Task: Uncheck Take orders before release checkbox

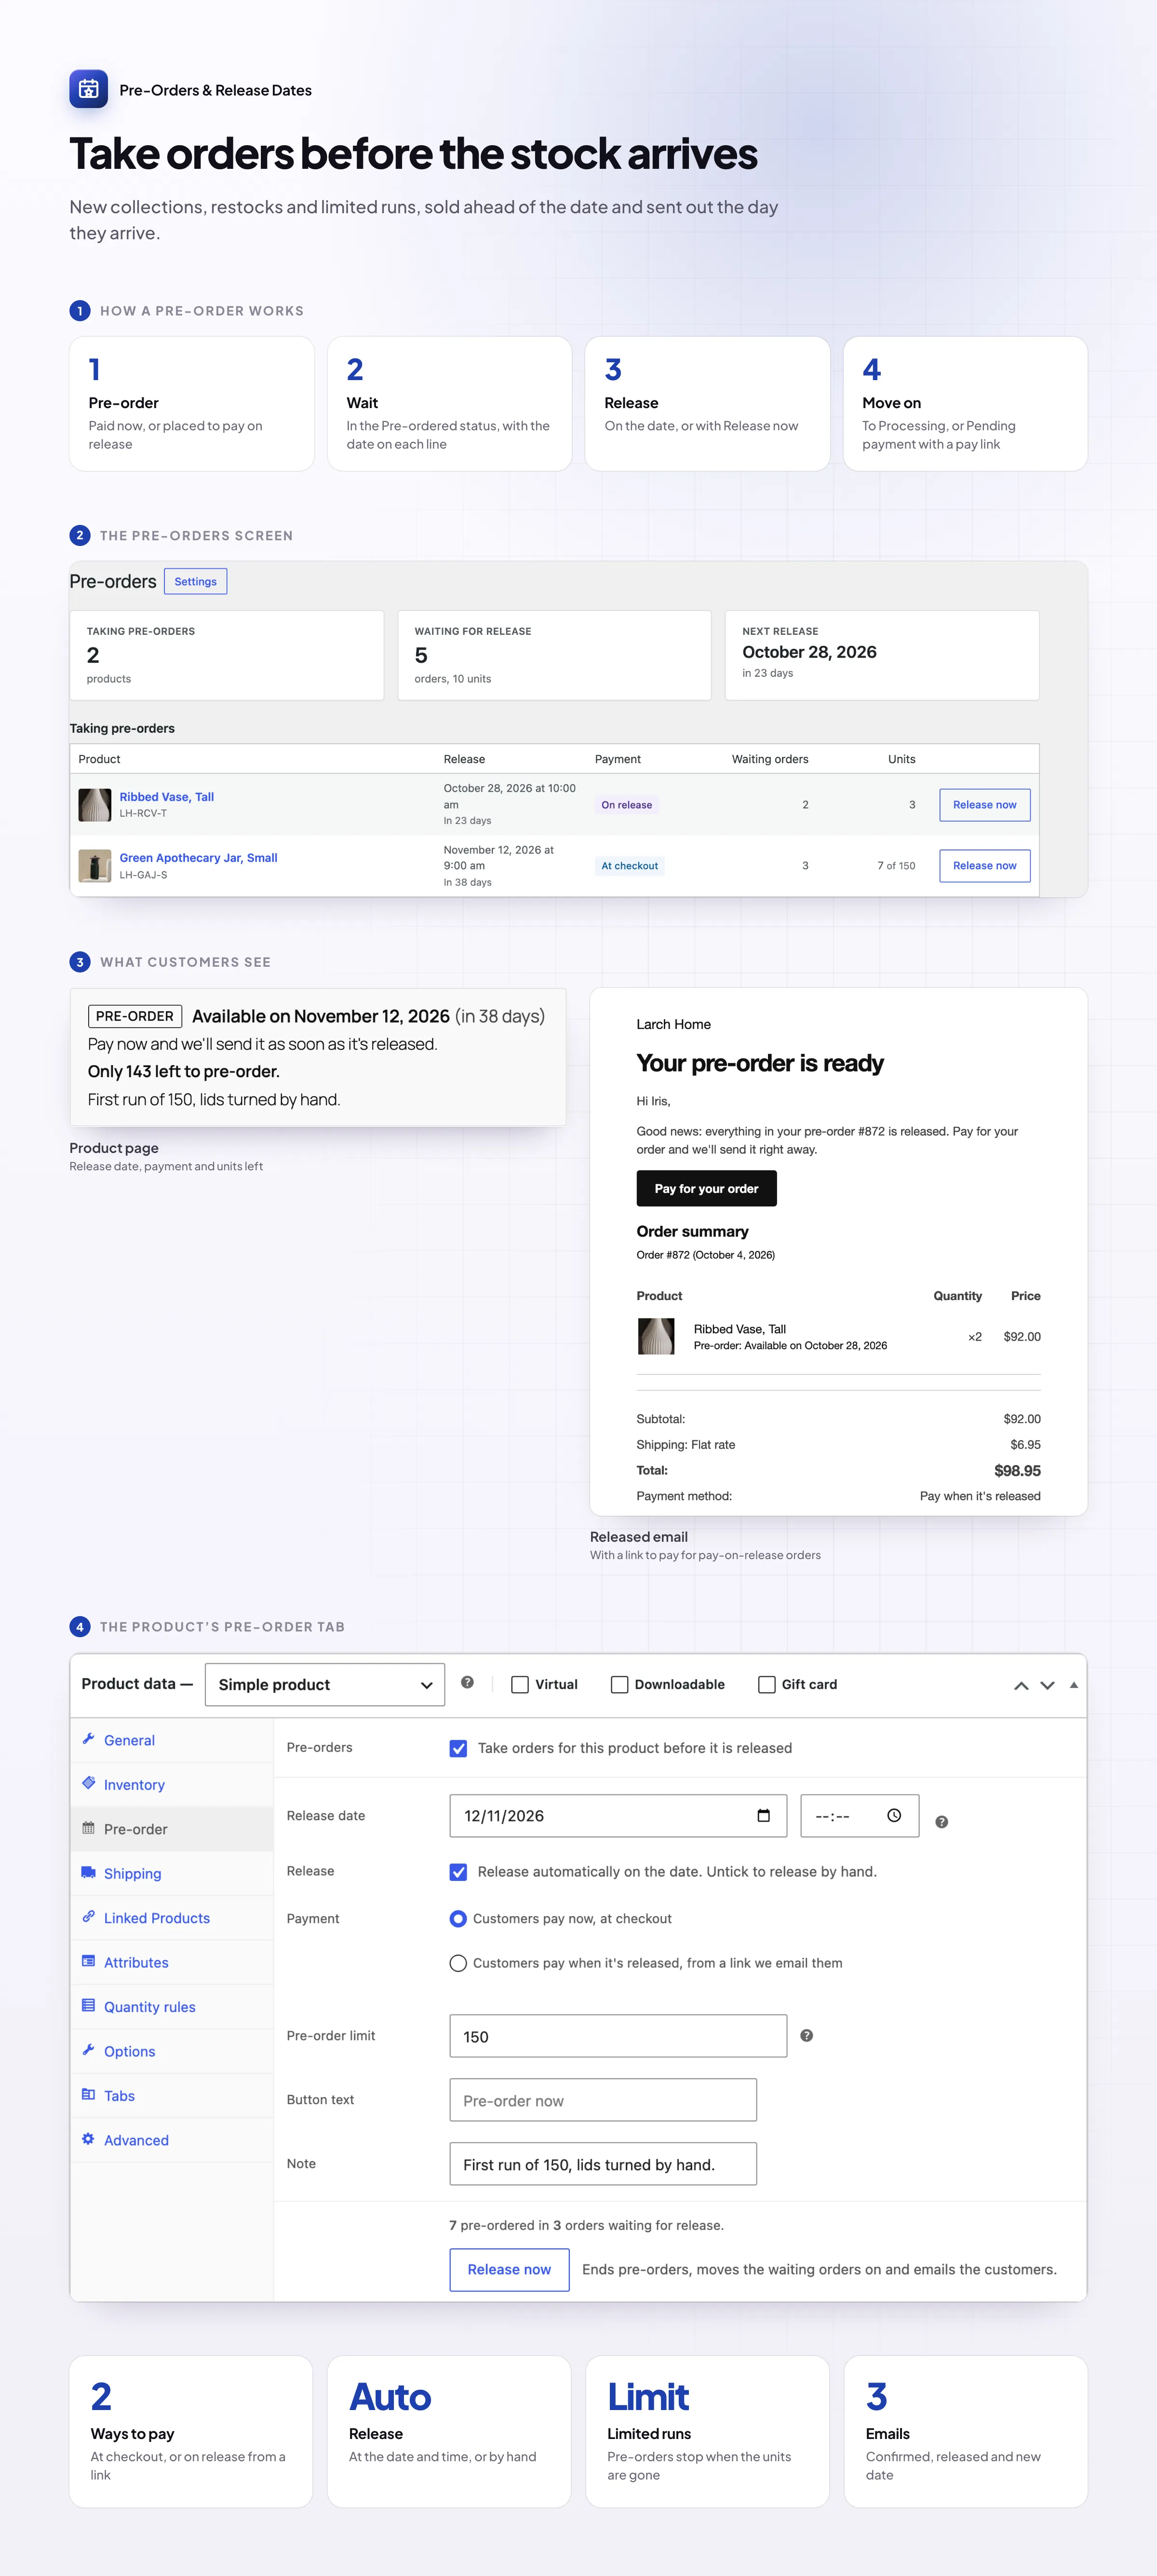Action: (x=457, y=1748)
